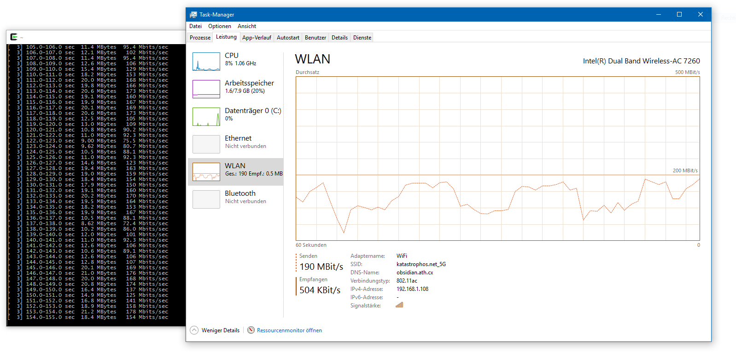This screenshot has height=352, width=736.
Task: Click terminal row 154.0-155.0 sec
Action: 89,317
